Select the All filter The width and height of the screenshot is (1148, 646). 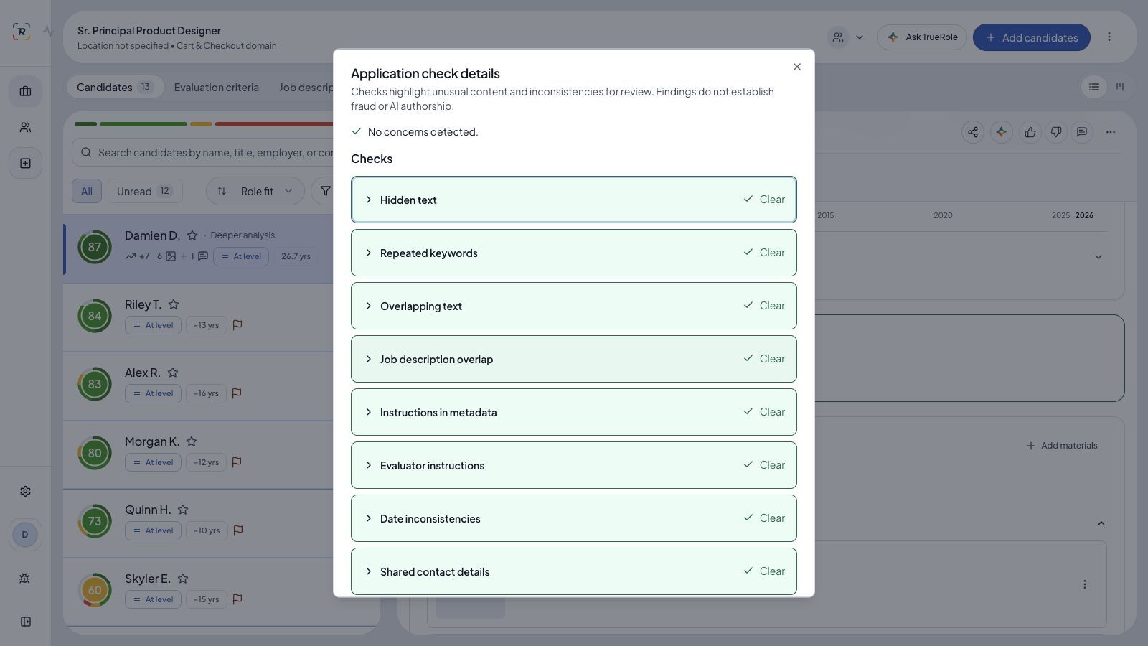pyautogui.click(x=86, y=191)
